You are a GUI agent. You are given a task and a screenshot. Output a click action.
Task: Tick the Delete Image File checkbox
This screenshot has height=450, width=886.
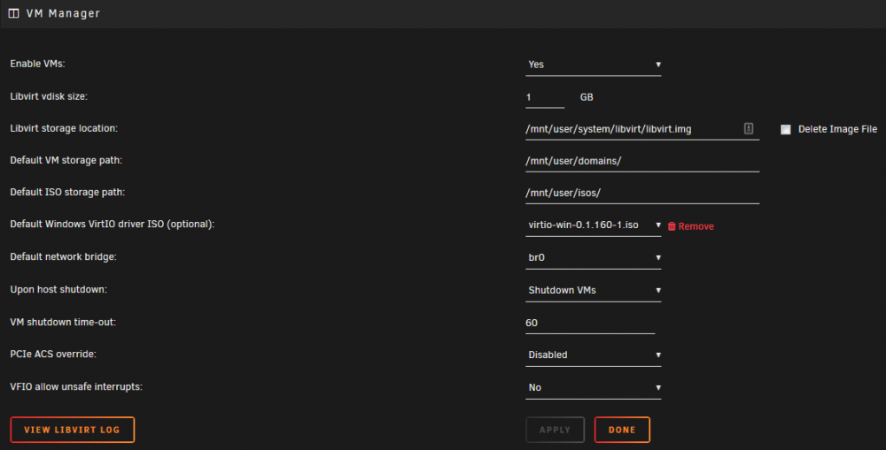(x=785, y=130)
